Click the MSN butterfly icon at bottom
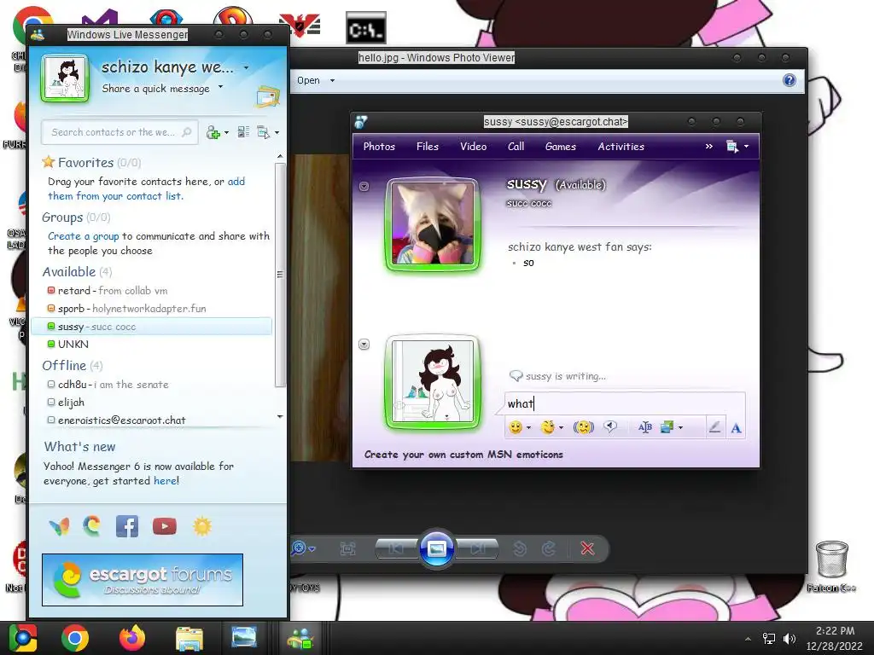The width and height of the screenshot is (874, 655). (59, 526)
